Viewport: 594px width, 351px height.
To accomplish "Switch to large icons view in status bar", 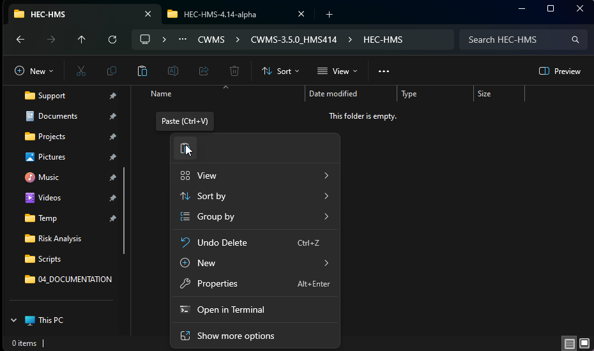I will [x=584, y=343].
